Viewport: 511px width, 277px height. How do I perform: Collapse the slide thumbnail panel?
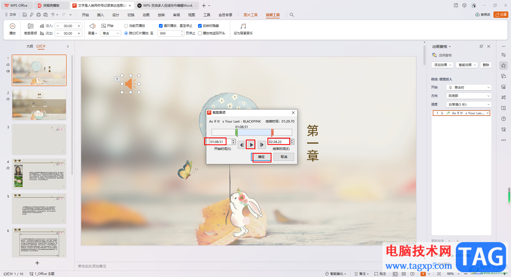click(68, 46)
